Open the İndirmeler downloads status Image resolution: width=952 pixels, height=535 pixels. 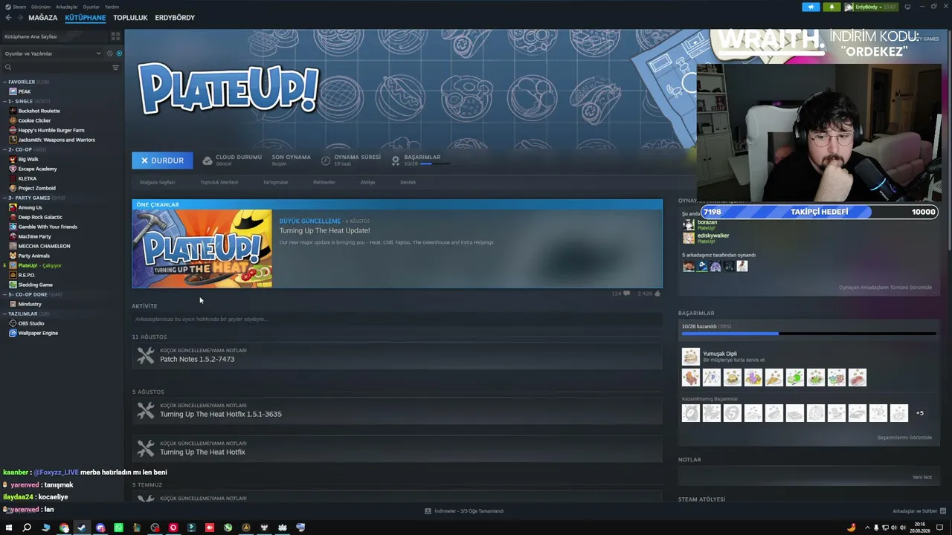click(x=464, y=511)
